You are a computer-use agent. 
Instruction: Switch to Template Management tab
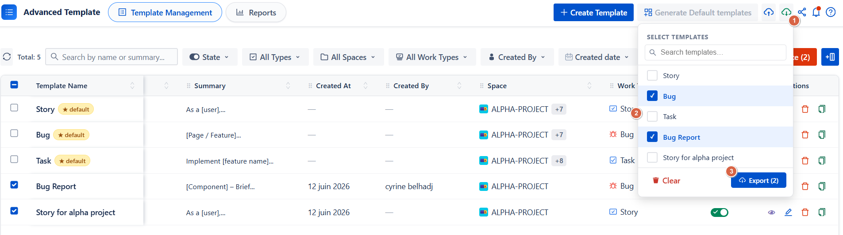point(165,12)
